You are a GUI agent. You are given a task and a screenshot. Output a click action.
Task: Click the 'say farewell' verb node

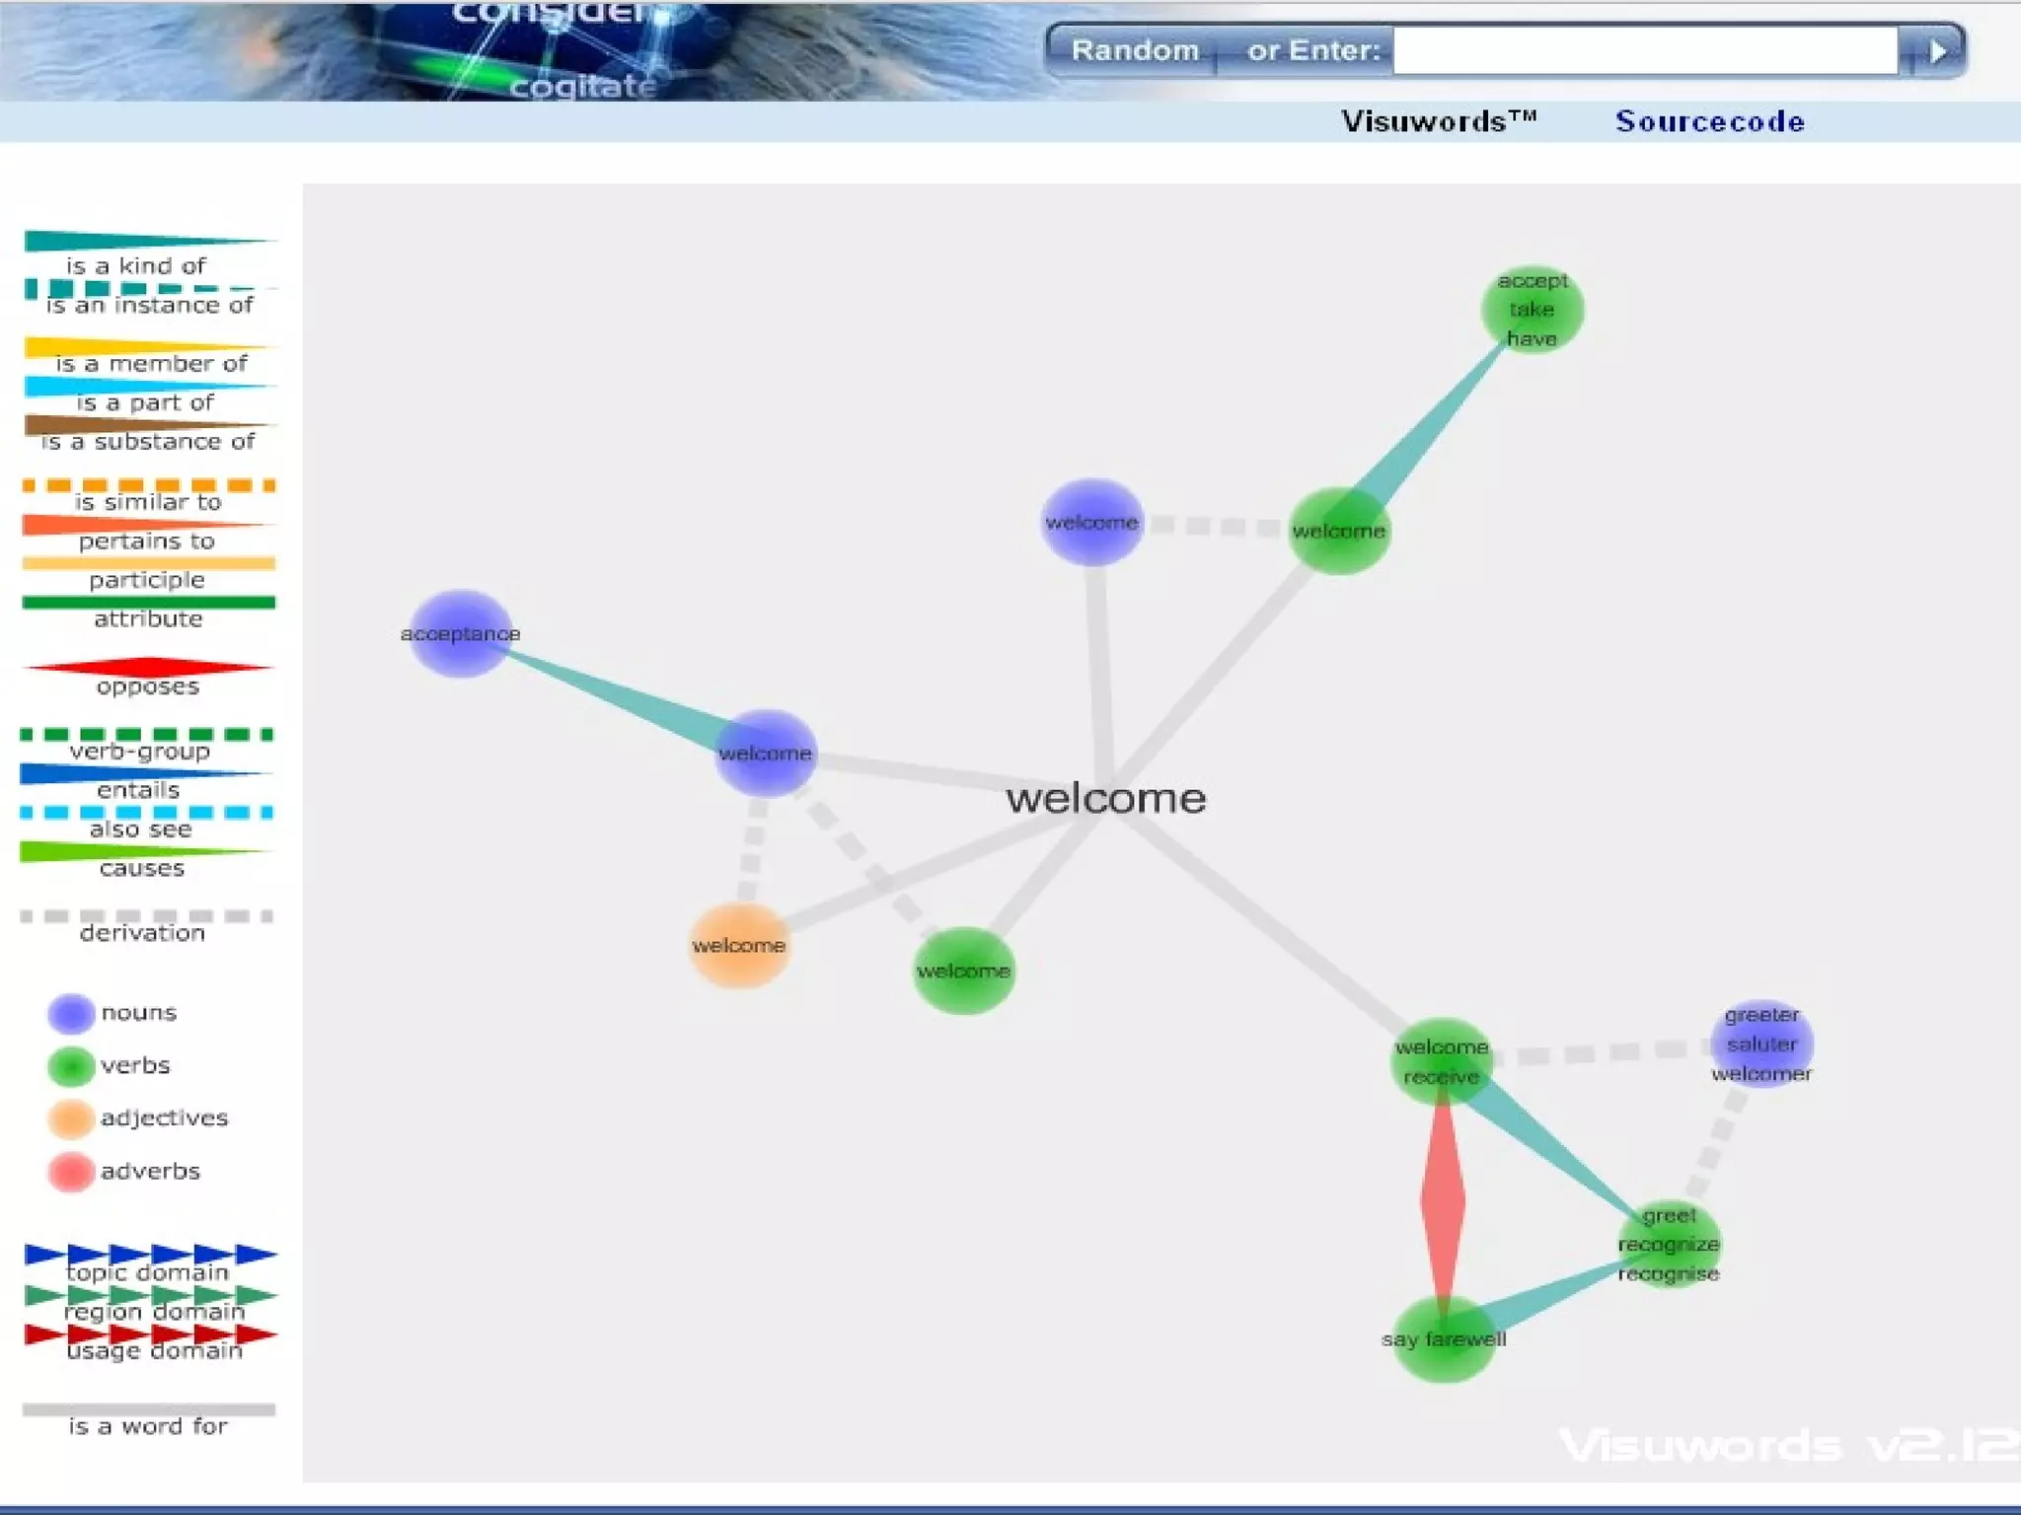pyautogui.click(x=1443, y=1338)
